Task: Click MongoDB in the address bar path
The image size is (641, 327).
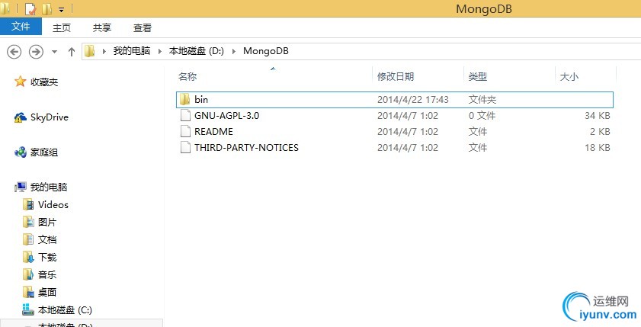Action: coord(266,51)
